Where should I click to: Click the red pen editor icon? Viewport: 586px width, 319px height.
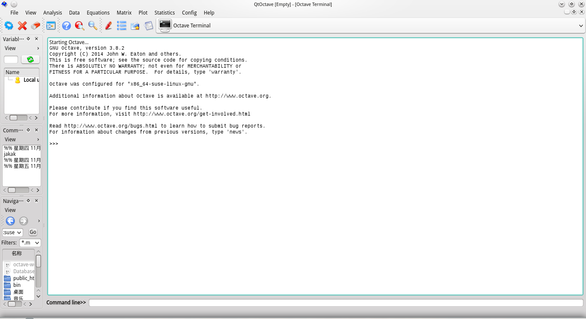pos(109,26)
